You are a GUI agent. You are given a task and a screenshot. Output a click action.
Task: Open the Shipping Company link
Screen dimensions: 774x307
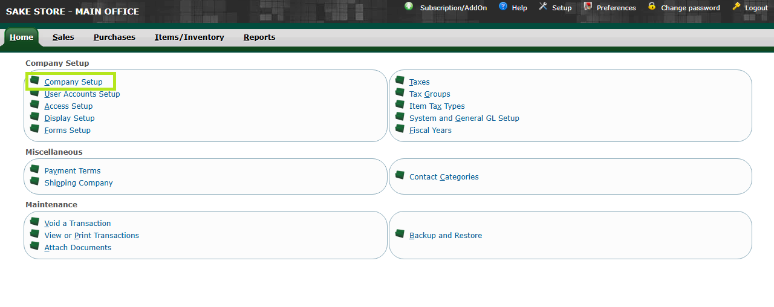click(x=79, y=183)
